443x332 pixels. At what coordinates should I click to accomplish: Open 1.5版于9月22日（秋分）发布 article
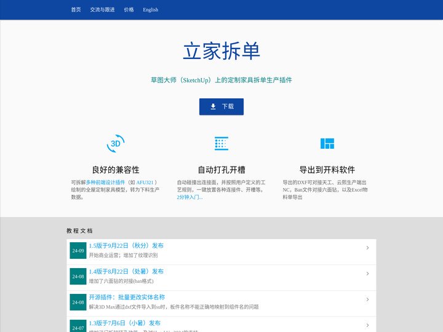126,245
